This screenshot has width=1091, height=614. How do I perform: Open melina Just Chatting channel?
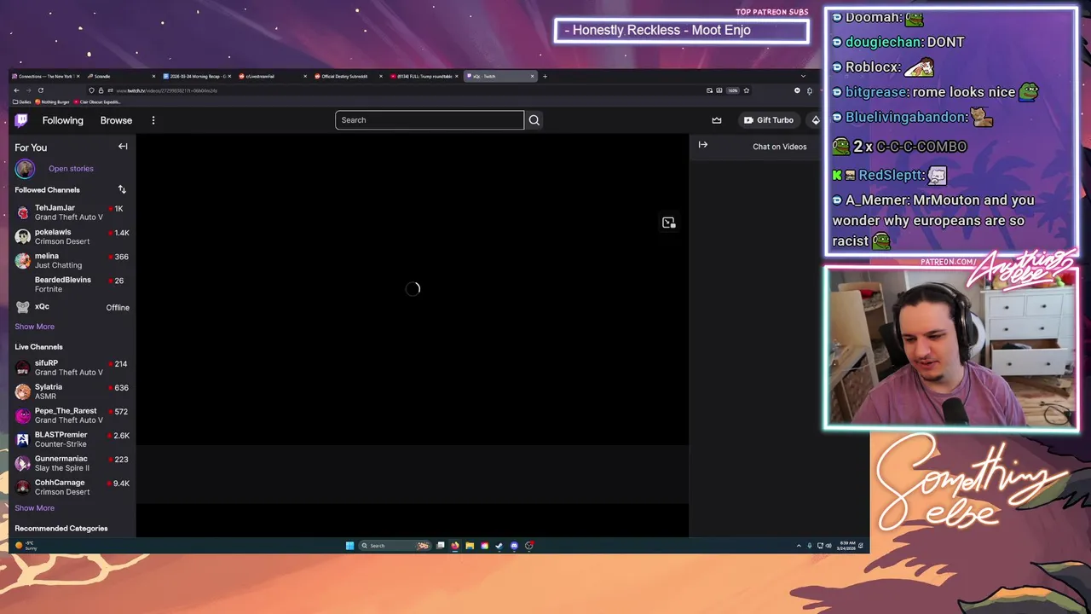(72, 260)
